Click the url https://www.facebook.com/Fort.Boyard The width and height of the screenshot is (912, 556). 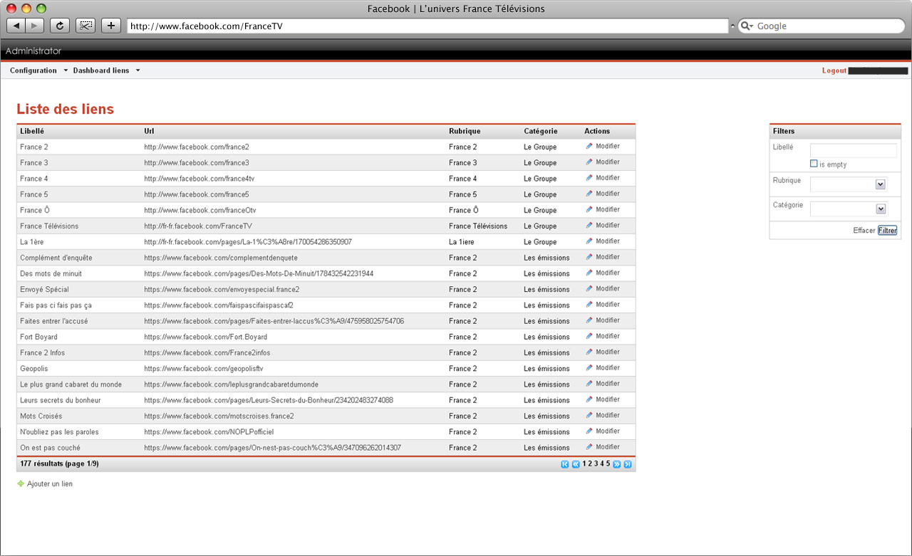pos(205,337)
